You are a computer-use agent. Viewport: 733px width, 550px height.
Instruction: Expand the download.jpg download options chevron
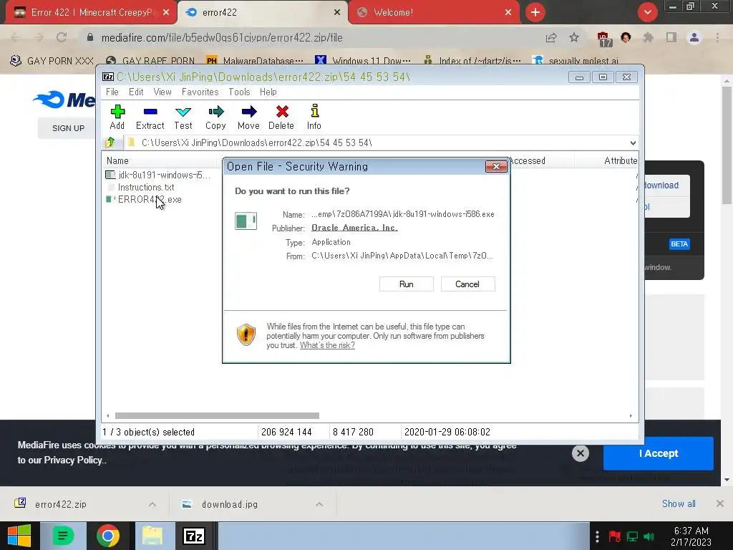pyautogui.click(x=319, y=504)
